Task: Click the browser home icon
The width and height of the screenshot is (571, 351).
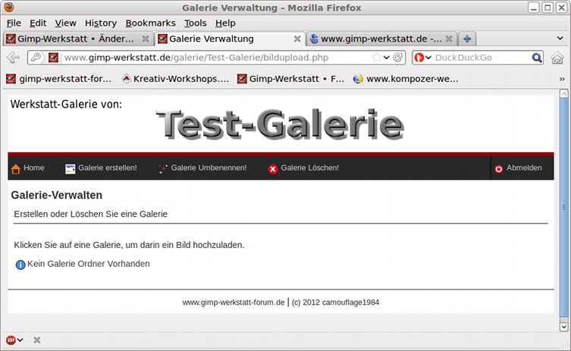Action: [557, 58]
